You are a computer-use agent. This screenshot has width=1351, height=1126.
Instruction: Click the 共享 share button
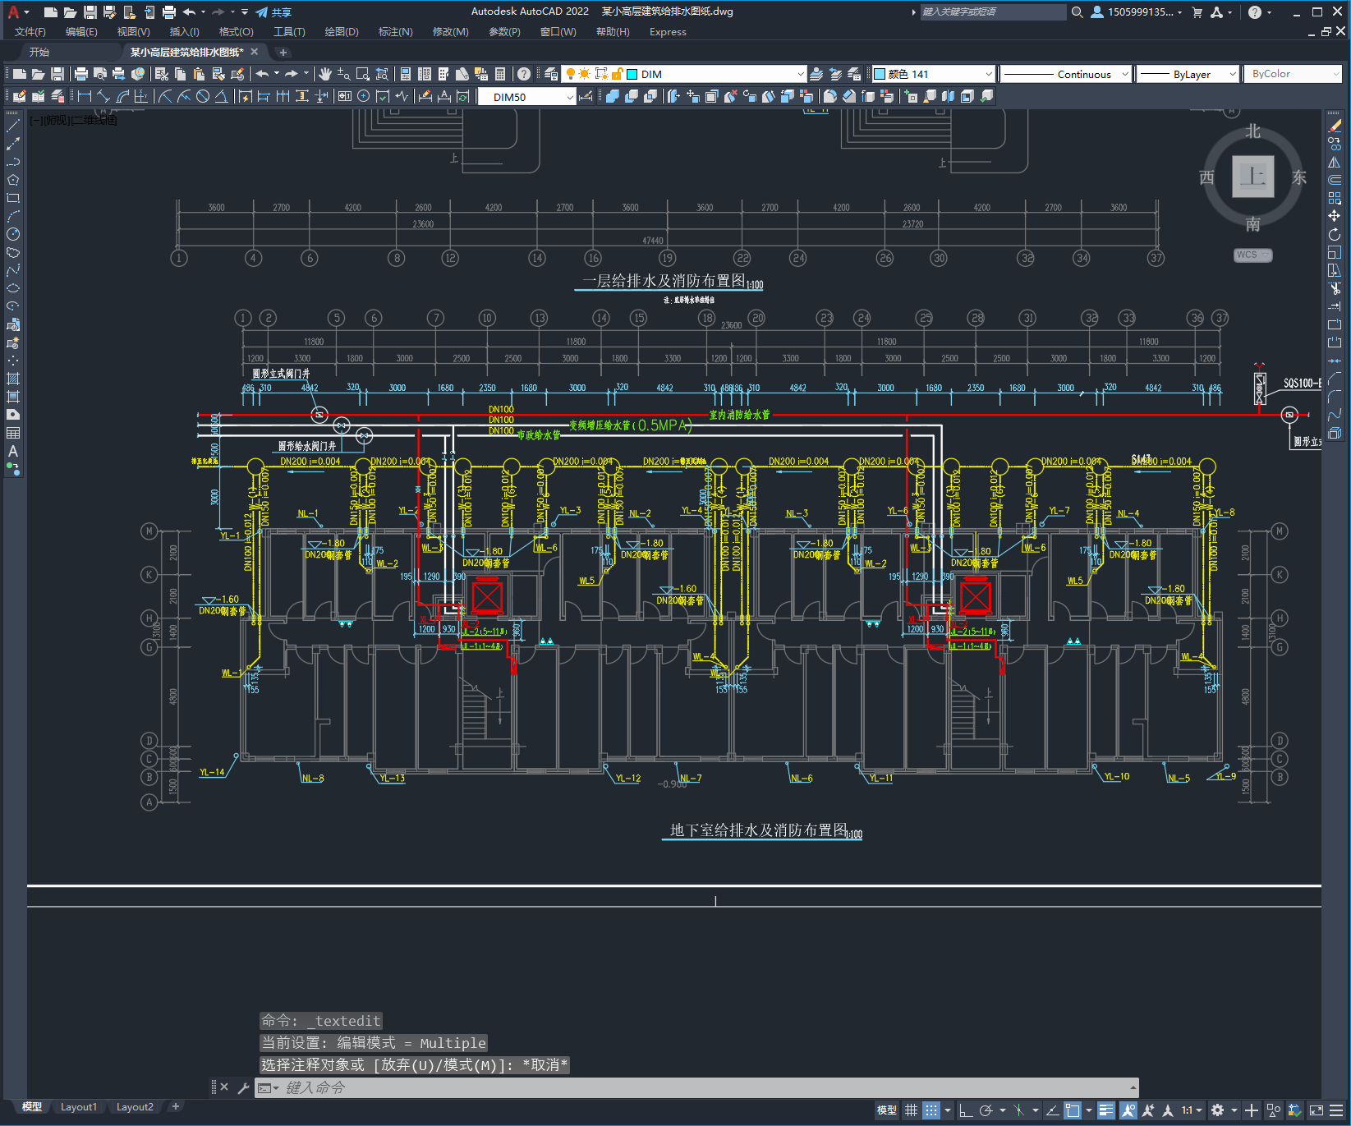coord(273,12)
